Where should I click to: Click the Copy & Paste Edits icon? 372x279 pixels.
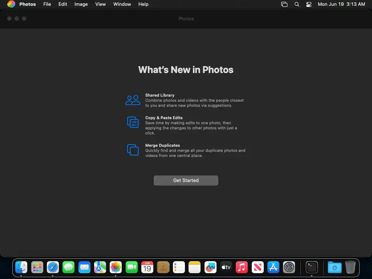click(133, 122)
